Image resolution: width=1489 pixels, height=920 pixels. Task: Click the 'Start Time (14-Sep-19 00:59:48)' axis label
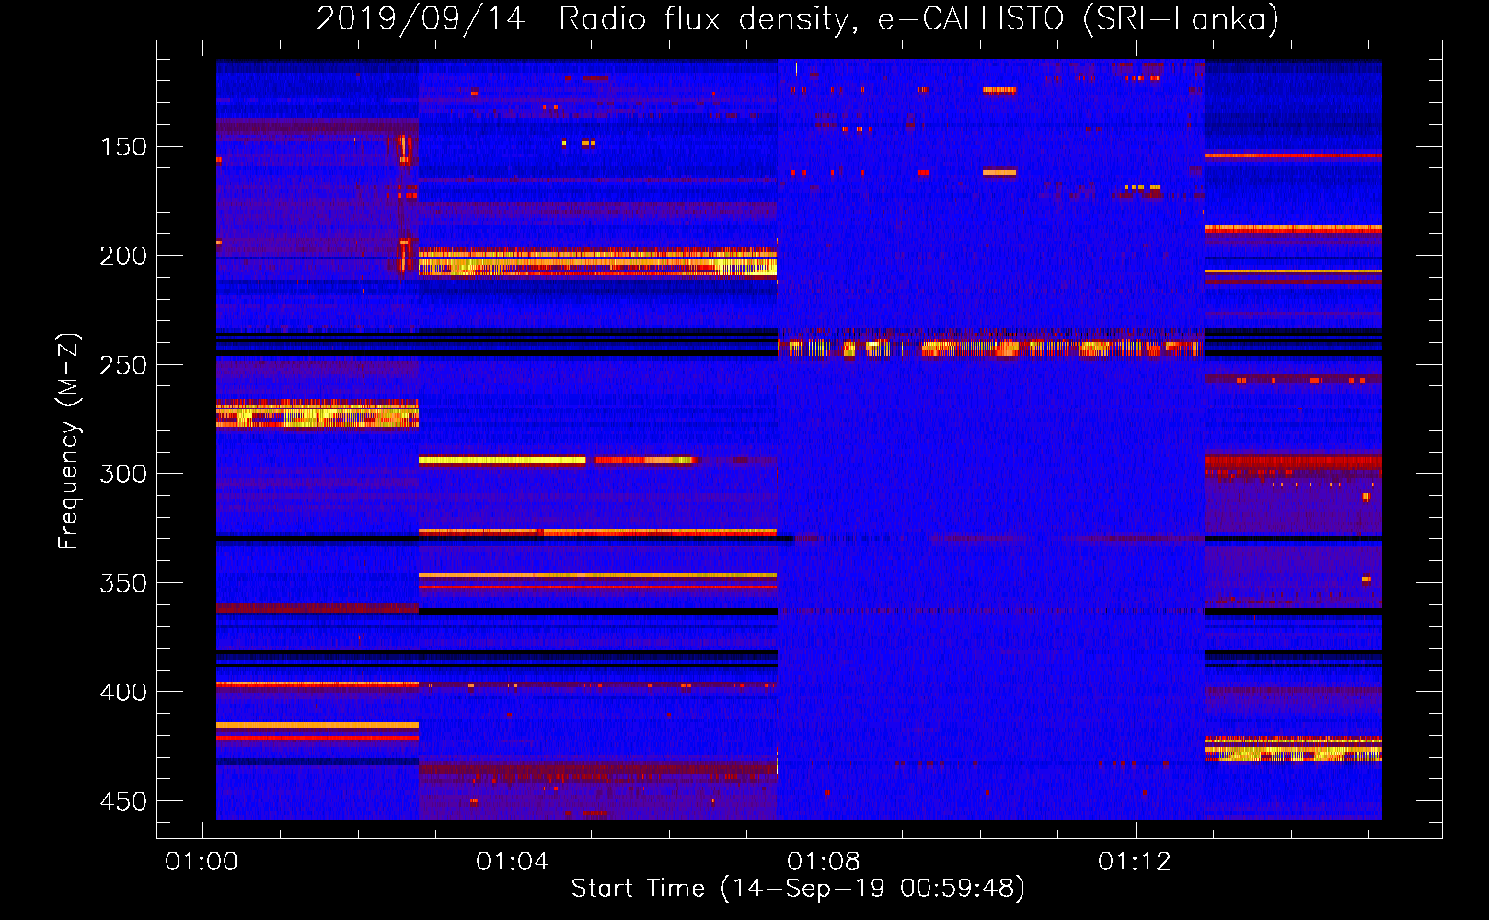(x=798, y=889)
